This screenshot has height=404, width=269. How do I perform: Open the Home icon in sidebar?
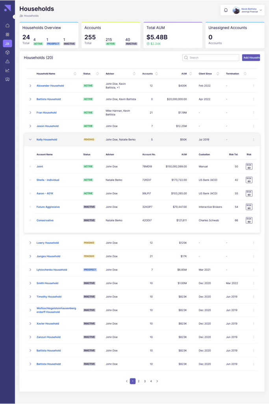7,26
